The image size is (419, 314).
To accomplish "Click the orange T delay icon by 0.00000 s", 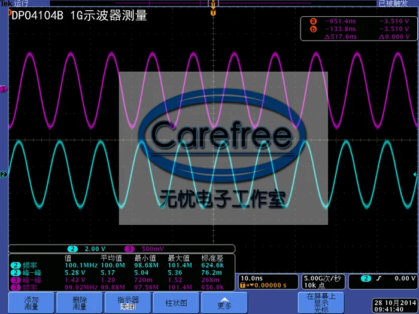I will [242, 285].
